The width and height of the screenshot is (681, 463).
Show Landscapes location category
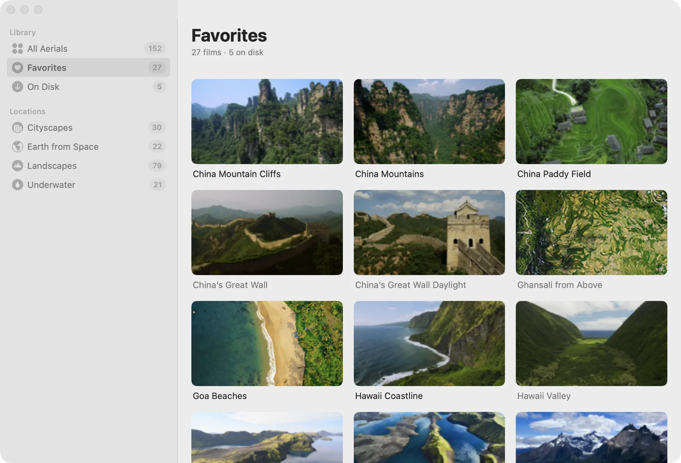coord(89,166)
